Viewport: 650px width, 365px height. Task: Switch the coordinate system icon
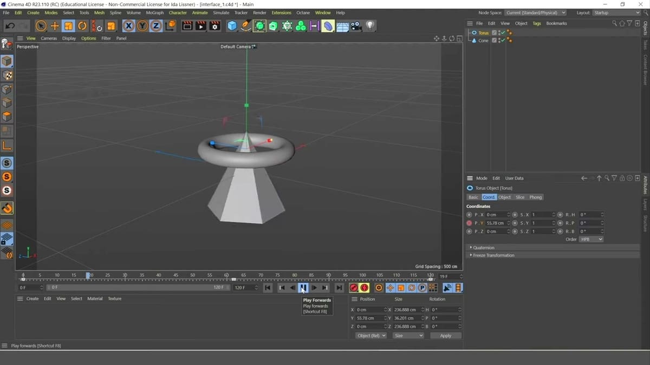pyautogui.click(x=170, y=25)
